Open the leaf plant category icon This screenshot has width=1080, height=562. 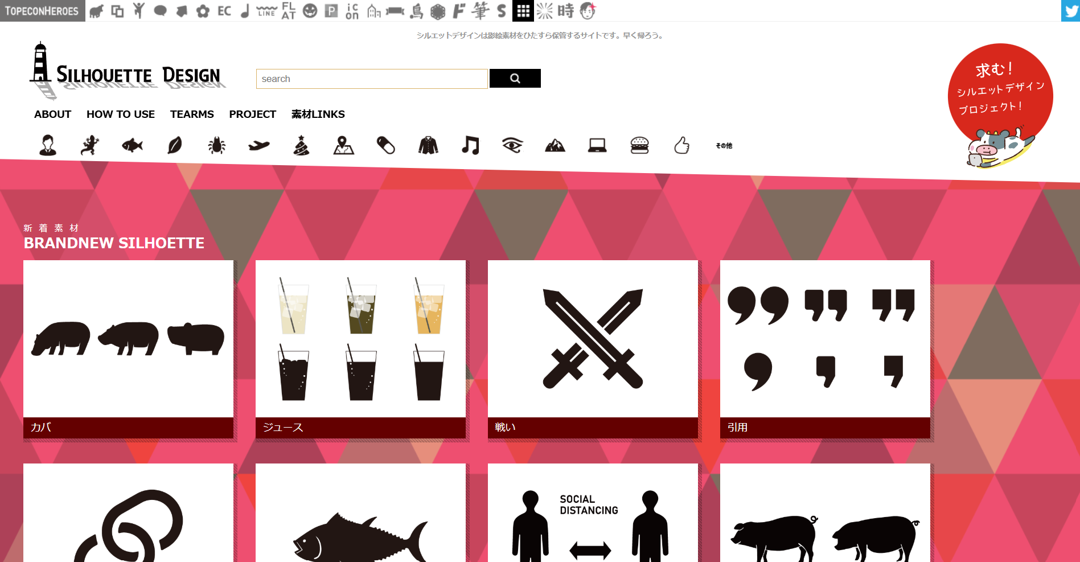tap(175, 145)
